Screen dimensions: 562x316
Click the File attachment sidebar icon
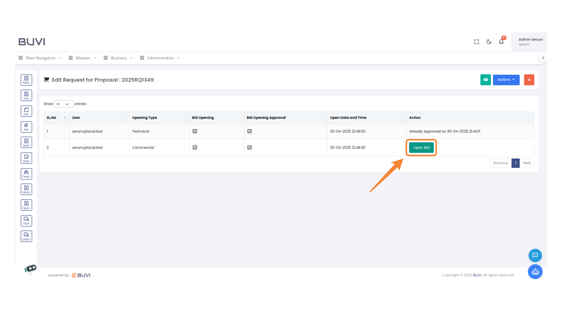[x=26, y=127]
